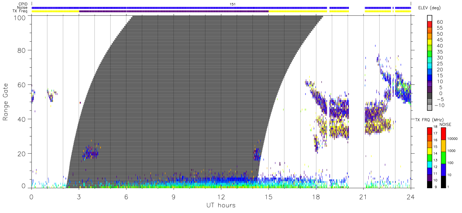Click the cyan 20–25 degree elevation swatch

[429, 66]
